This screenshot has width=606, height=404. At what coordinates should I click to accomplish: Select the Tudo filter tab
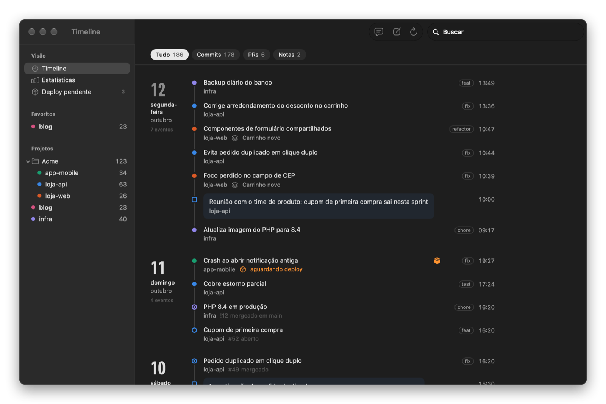[x=169, y=55]
